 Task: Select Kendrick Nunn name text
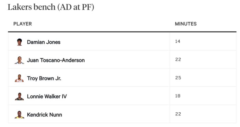click(45, 115)
